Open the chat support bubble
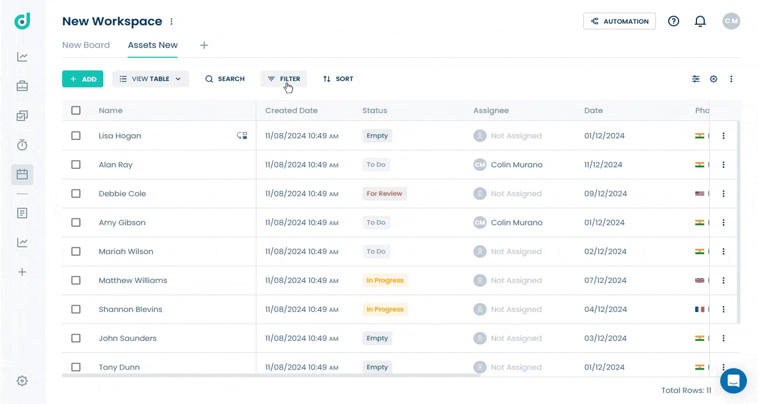The image size is (758, 404). pyautogui.click(x=734, y=381)
